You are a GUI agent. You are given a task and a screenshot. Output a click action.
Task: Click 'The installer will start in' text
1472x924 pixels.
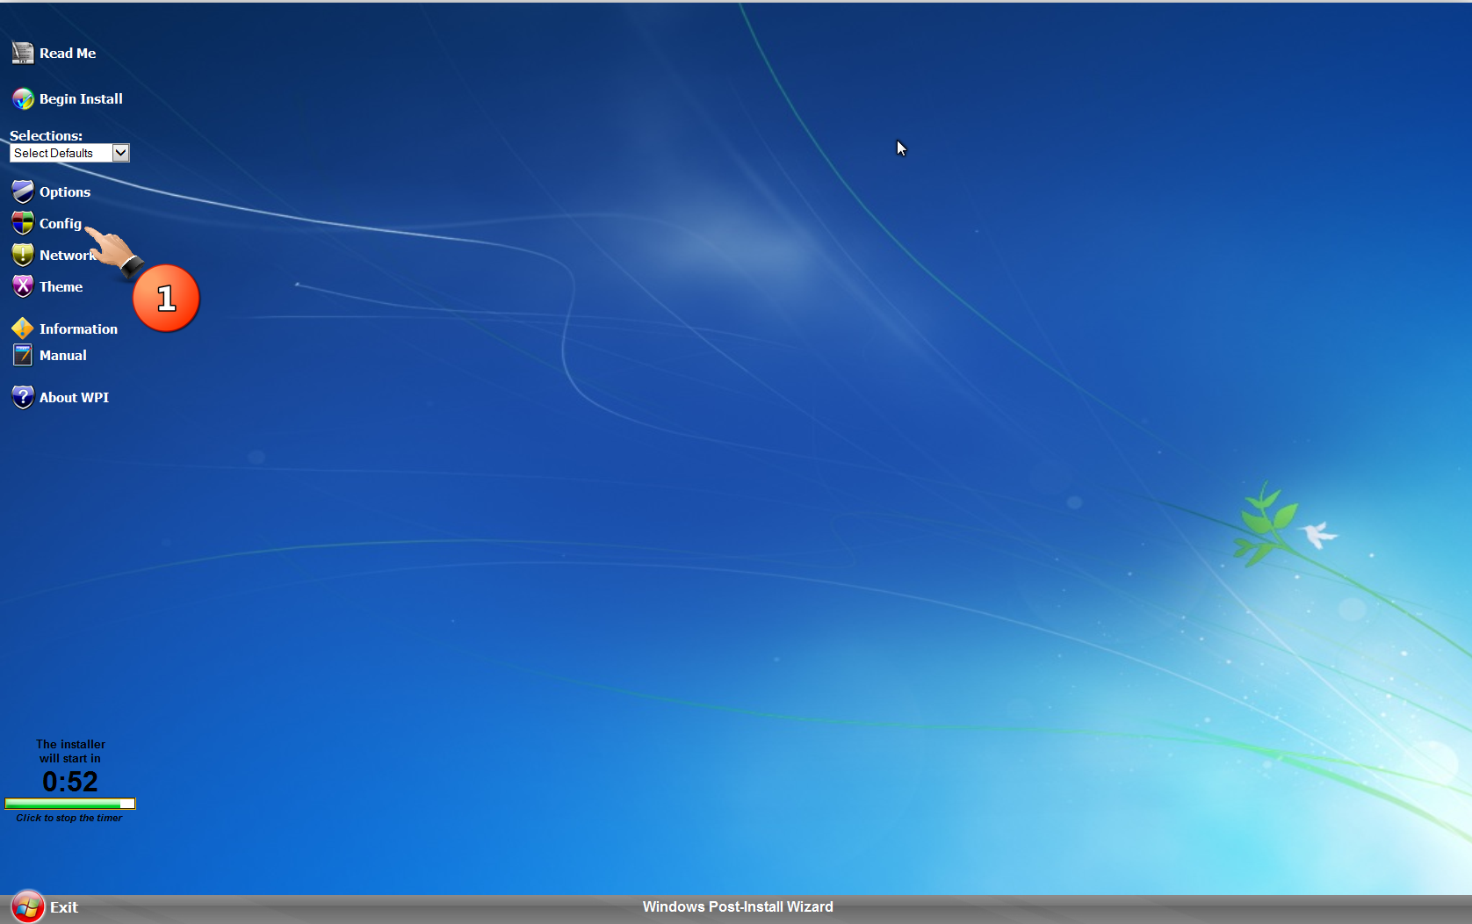tap(70, 751)
